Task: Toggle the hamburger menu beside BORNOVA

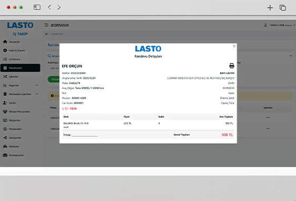Action: pos(46,25)
